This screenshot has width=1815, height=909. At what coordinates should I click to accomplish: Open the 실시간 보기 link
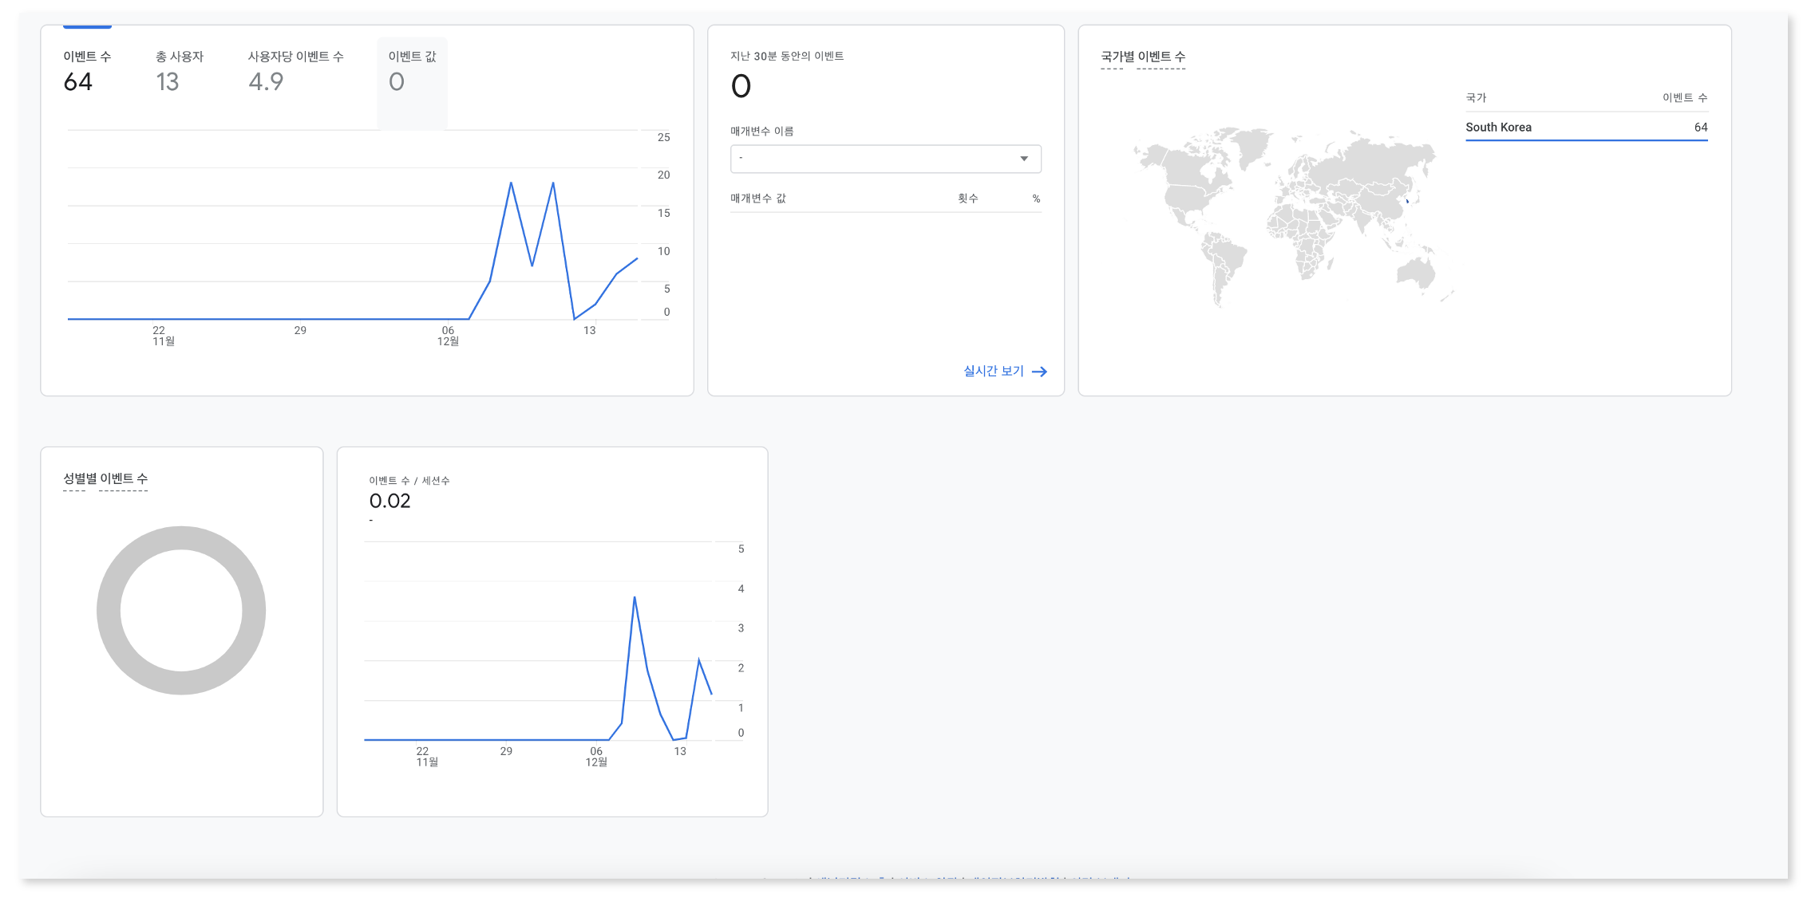[x=993, y=372]
